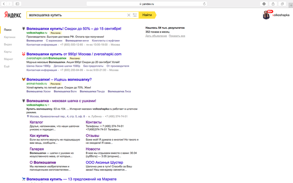
Task: Click the zveroshapki.com/Волкошапки green URL
Action: (x=46, y=58)
